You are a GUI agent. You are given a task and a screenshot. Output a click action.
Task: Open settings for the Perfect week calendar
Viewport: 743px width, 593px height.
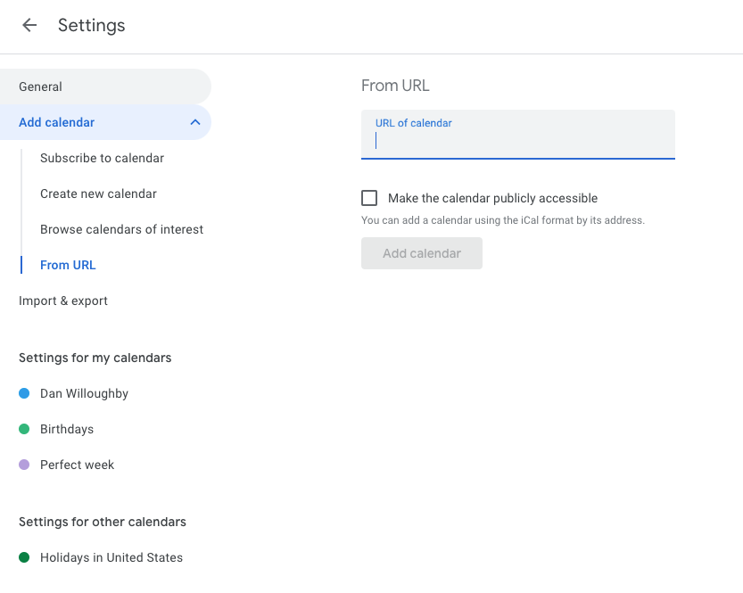[x=77, y=464]
